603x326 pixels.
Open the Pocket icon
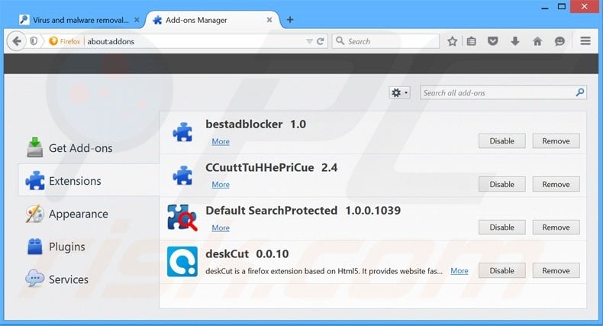point(493,41)
